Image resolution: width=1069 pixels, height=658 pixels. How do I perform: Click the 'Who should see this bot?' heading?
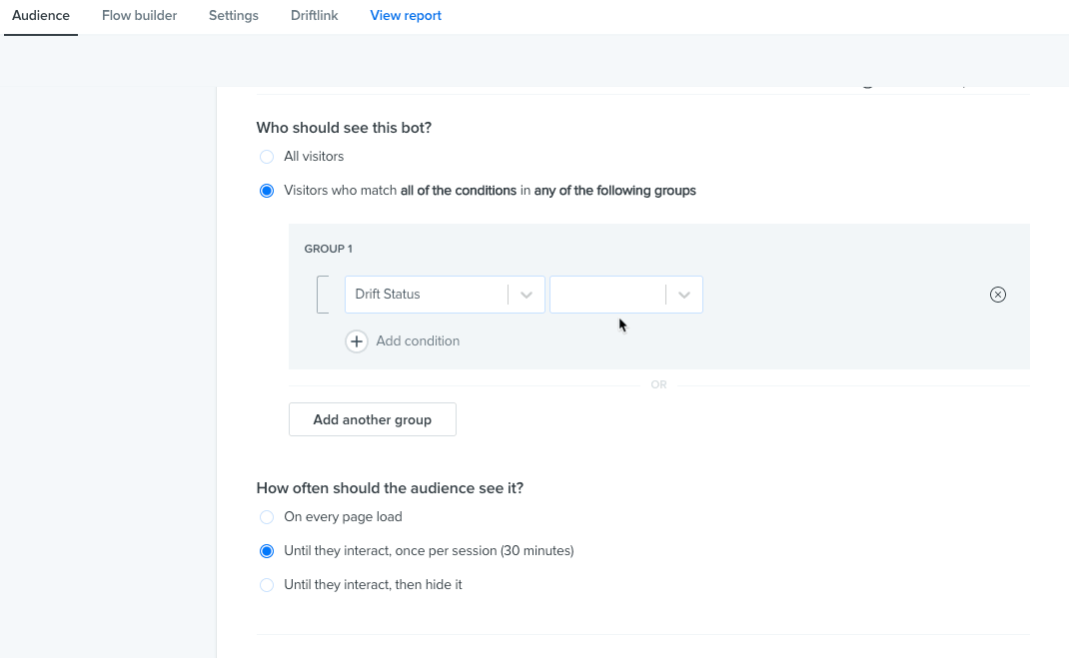tap(345, 128)
